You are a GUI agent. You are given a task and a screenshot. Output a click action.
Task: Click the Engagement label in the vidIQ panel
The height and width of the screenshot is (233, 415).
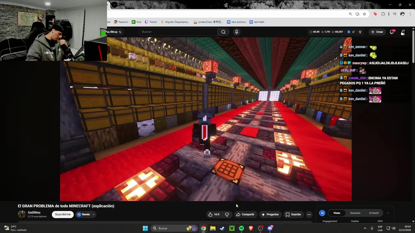point(330,221)
